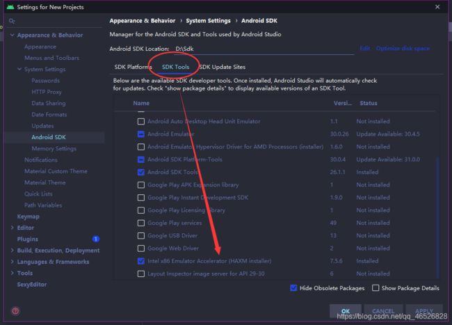The height and width of the screenshot is (325, 452).
Task: Select 'Update Available: 31.0.0' status cell
Action: click(388, 159)
